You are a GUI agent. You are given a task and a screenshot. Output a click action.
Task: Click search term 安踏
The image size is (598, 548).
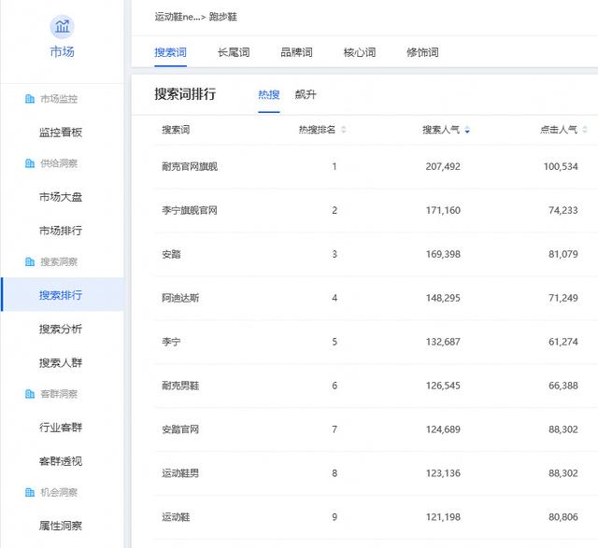tap(171, 254)
